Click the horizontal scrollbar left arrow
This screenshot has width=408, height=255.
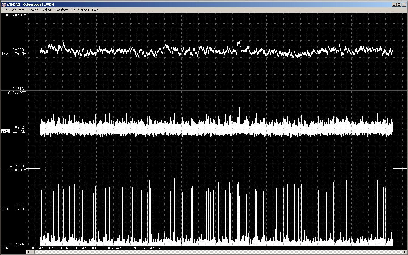pos(28,252)
